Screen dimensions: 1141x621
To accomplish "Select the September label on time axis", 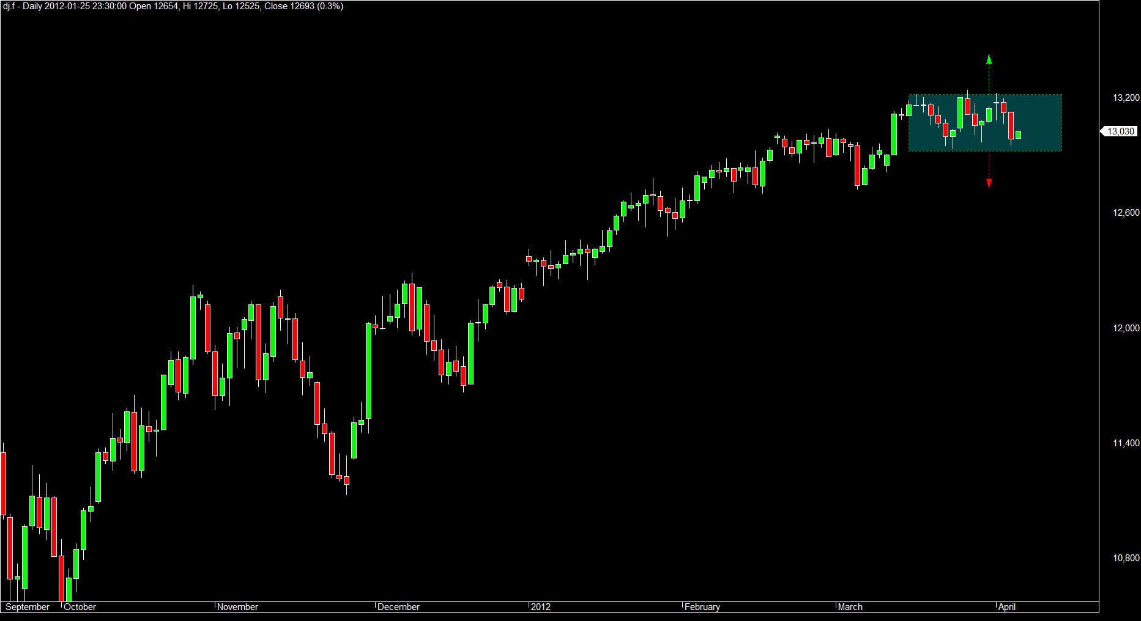I will coord(28,607).
